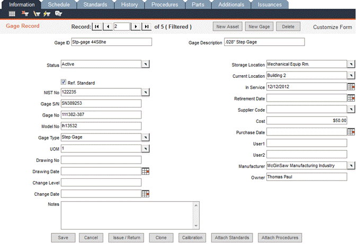Click the remove filter icon with red X

pyautogui.click(x=24, y=13)
